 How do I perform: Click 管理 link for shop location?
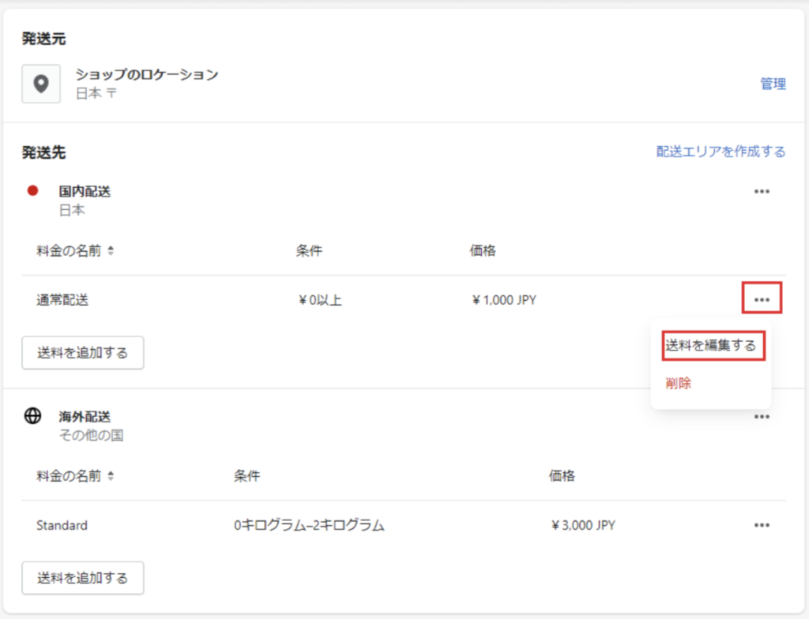pos(773,84)
